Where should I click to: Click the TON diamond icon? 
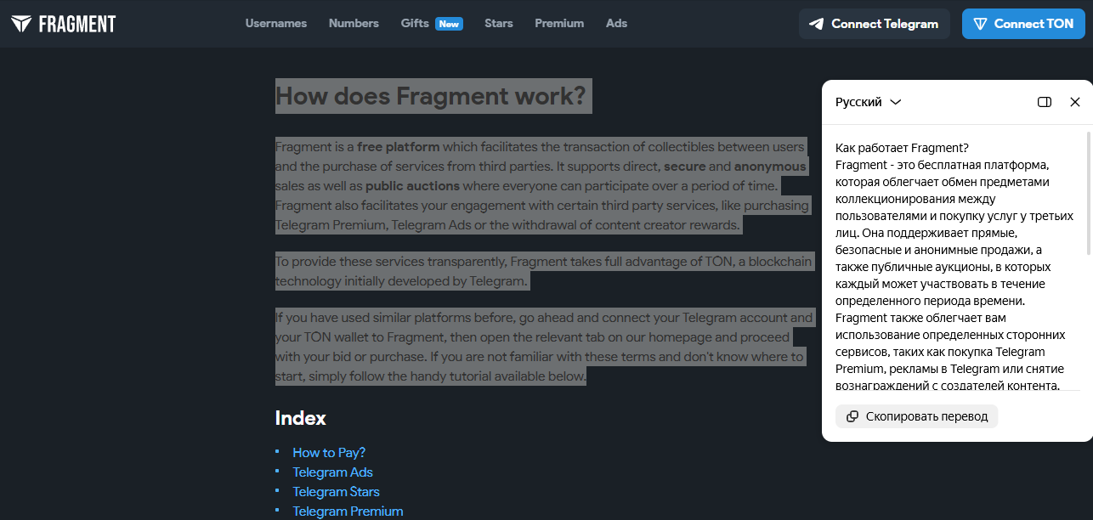click(980, 24)
